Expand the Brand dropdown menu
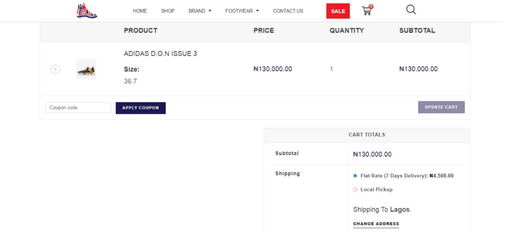 200,11
